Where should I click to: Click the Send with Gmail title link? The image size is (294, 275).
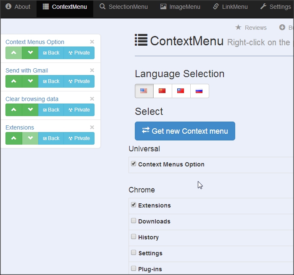(26, 70)
